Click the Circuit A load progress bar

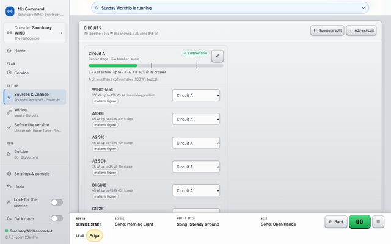(x=156, y=66)
